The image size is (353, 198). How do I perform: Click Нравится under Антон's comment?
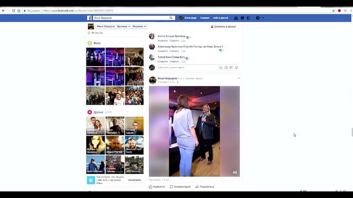163,41
